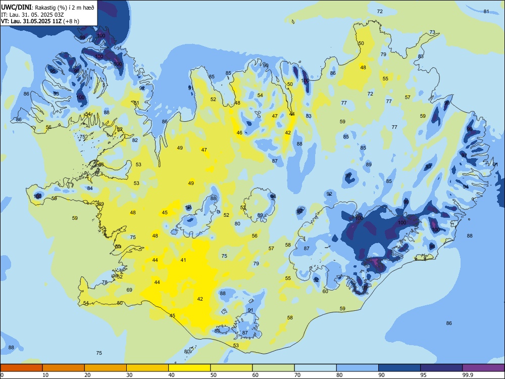Click the purple above-99.9 legend swatch
Screen dimensions: 505x379
(483, 368)
